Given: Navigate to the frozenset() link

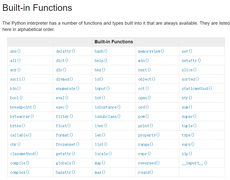Looking at the screenshot, I should tap(67, 145).
